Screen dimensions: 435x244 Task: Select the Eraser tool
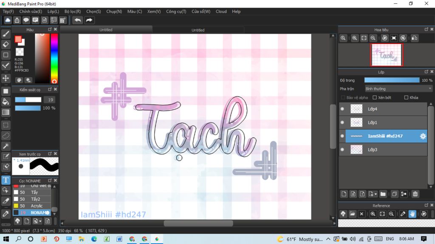(6, 44)
